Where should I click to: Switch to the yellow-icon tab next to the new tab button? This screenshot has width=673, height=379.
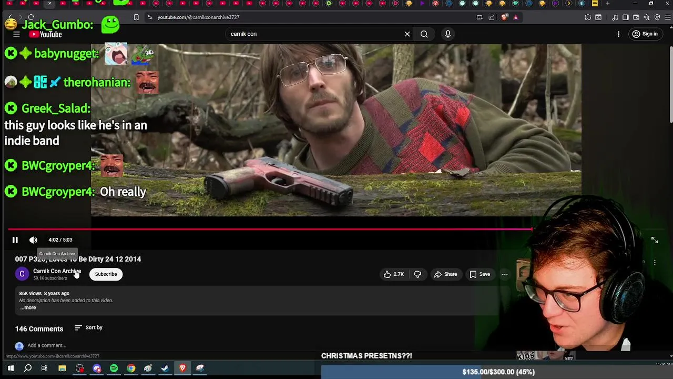[595, 3]
